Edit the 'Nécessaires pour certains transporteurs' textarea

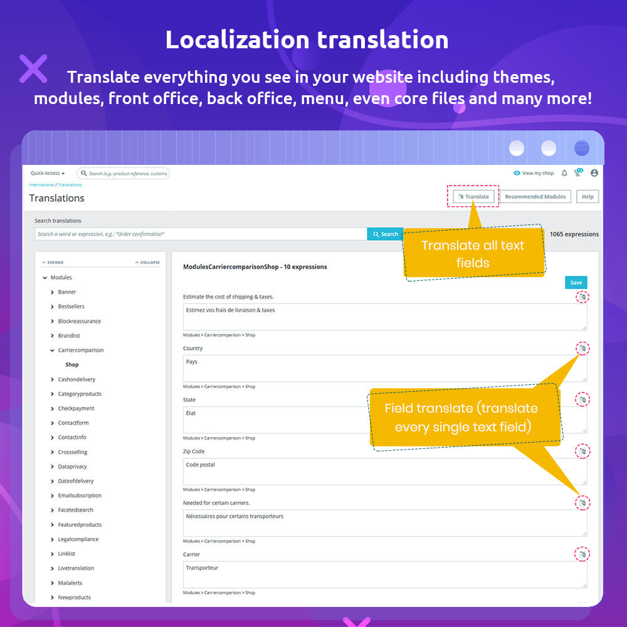click(385, 523)
